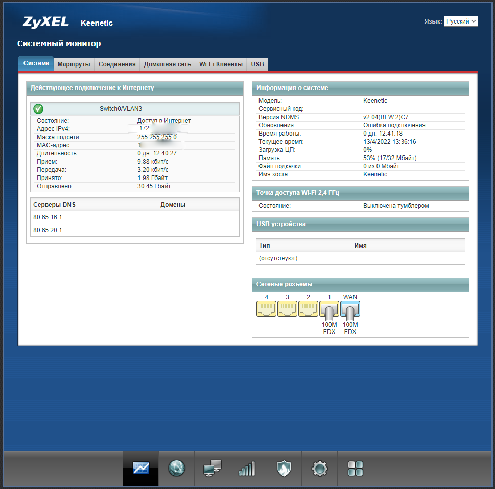
Task: Click the Сетевые разъемы panel header
Action: click(361, 284)
